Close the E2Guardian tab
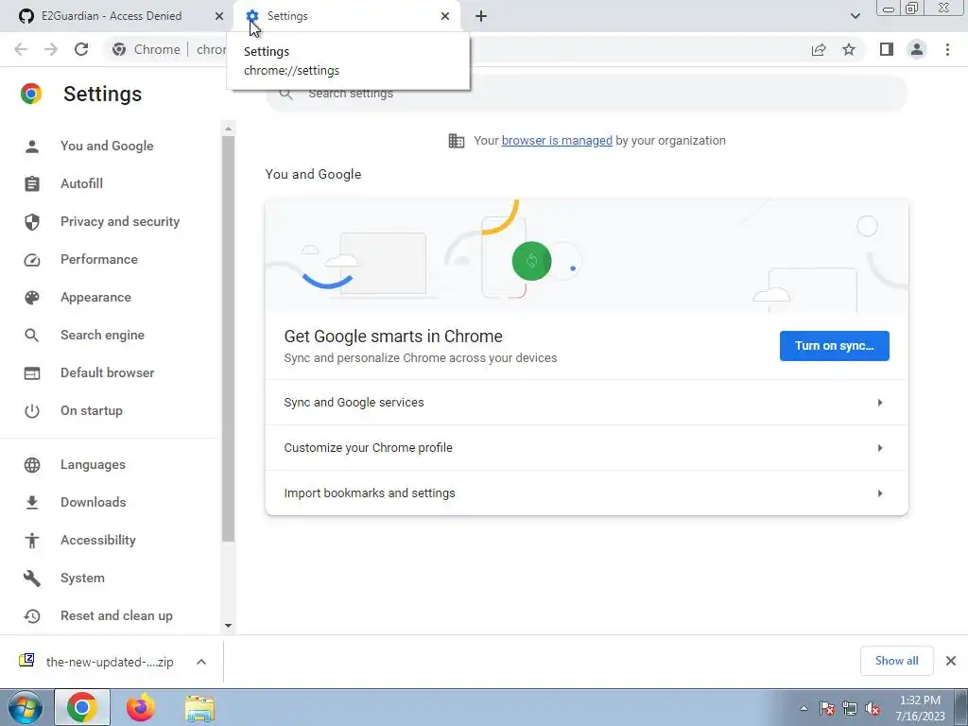This screenshot has height=726, width=968. tap(219, 16)
